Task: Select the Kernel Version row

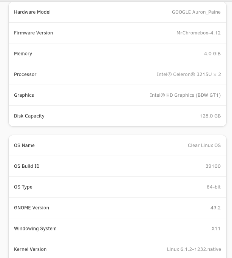Action: coord(118,249)
